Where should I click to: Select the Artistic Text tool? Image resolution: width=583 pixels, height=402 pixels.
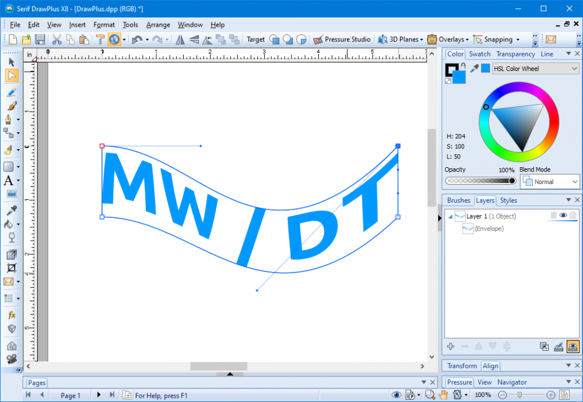click(9, 181)
